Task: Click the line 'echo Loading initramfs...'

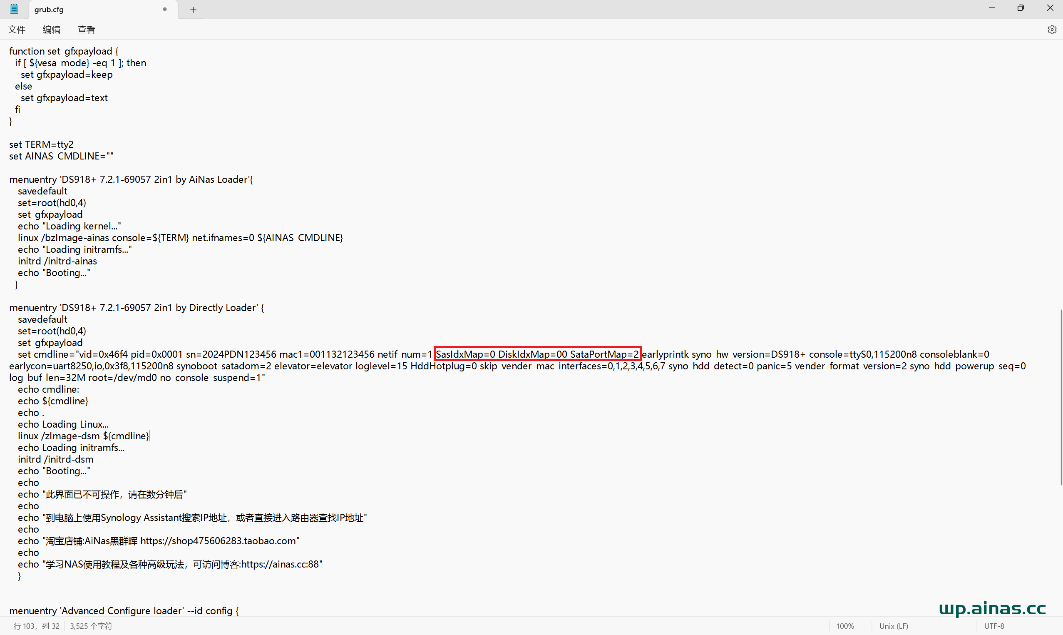Action: 71,448
